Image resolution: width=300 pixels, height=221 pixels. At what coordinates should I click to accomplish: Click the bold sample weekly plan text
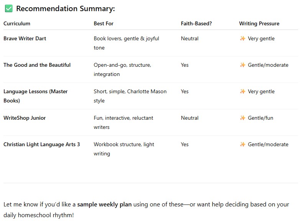[x=104, y=205]
